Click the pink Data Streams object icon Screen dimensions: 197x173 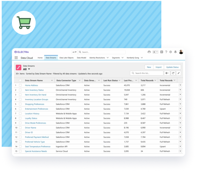(19, 68)
